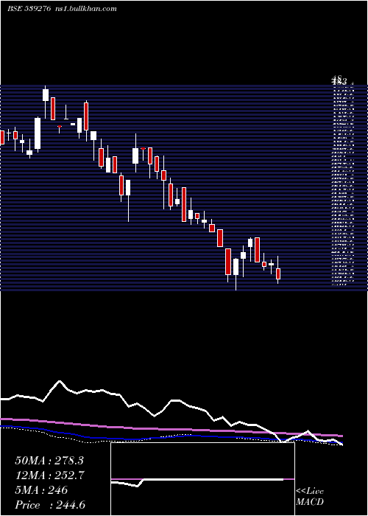Click inside the MACD indicator box
The image size is (368, 516).
(x=202, y=479)
